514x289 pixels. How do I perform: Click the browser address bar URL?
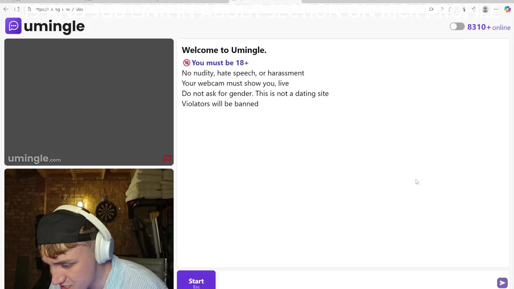point(60,9)
